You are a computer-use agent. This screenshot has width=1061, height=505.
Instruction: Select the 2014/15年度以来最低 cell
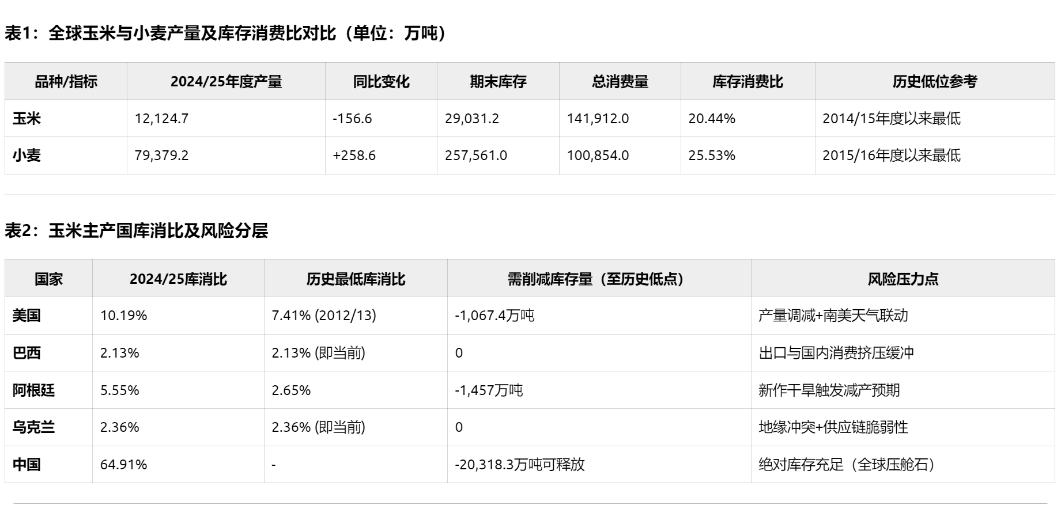tap(891, 119)
